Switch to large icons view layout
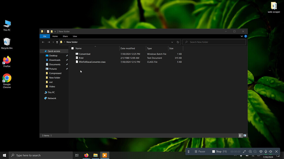 pos(245,136)
